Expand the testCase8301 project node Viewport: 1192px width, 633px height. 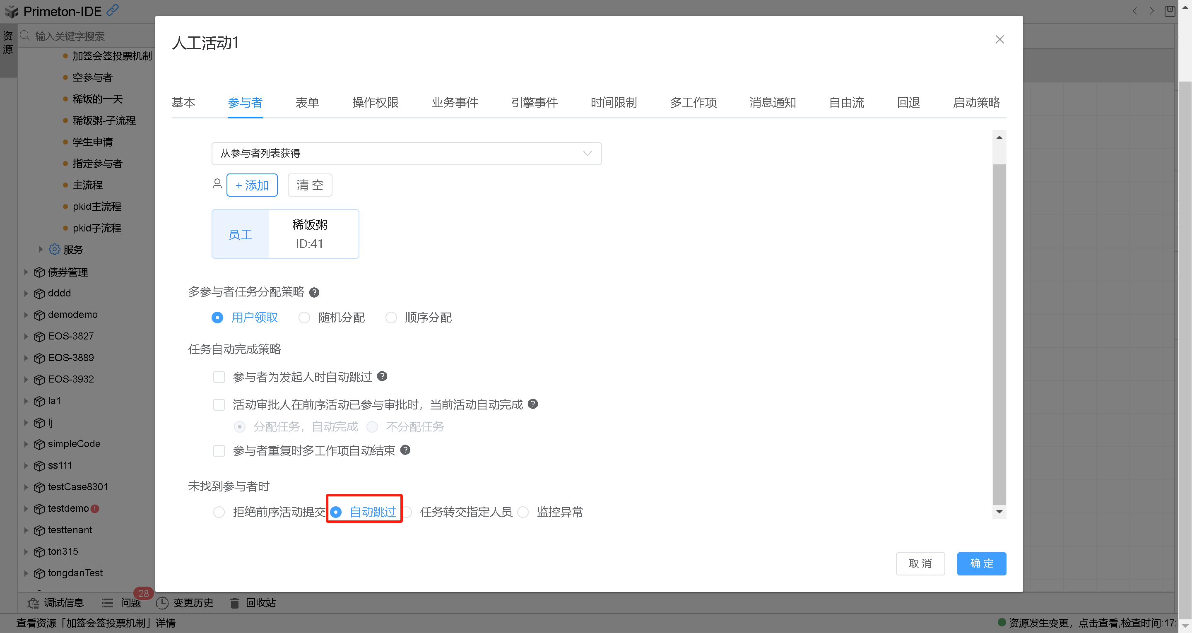(x=26, y=487)
